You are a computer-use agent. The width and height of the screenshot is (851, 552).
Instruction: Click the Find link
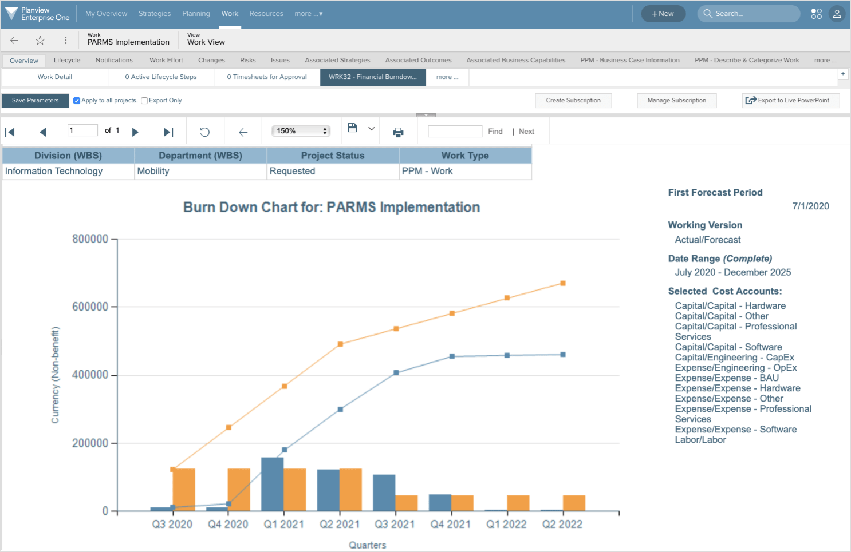(x=495, y=132)
